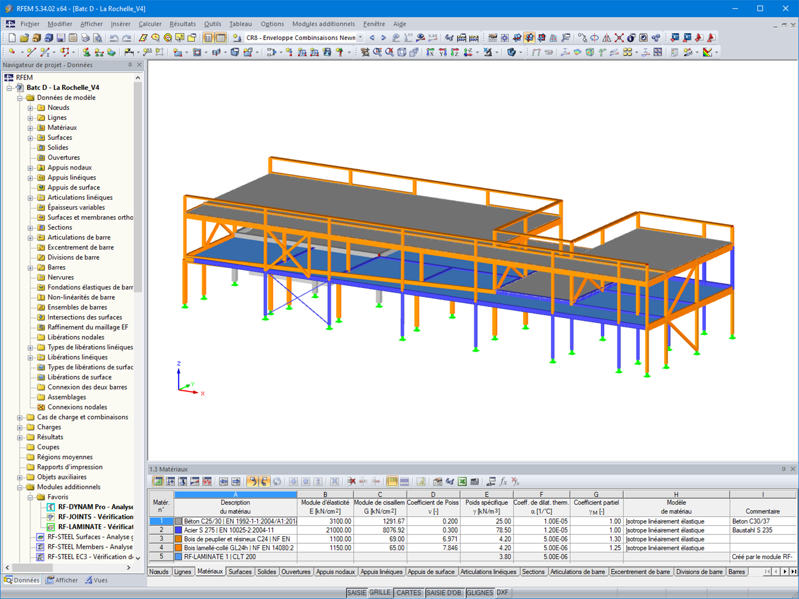Toggle the GLIGNES status bar option

tap(480, 593)
